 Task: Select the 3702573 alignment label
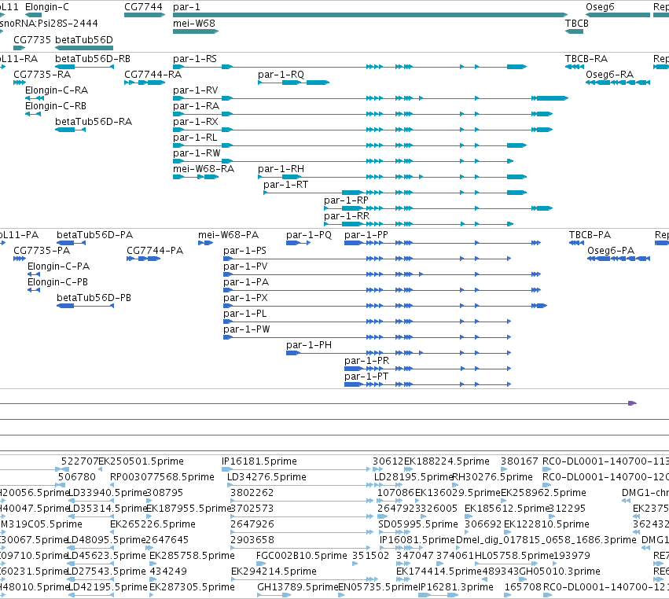(x=252, y=509)
